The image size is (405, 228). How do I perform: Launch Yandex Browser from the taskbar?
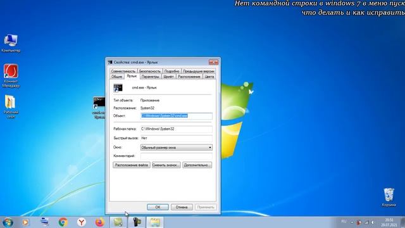click(x=82, y=222)
